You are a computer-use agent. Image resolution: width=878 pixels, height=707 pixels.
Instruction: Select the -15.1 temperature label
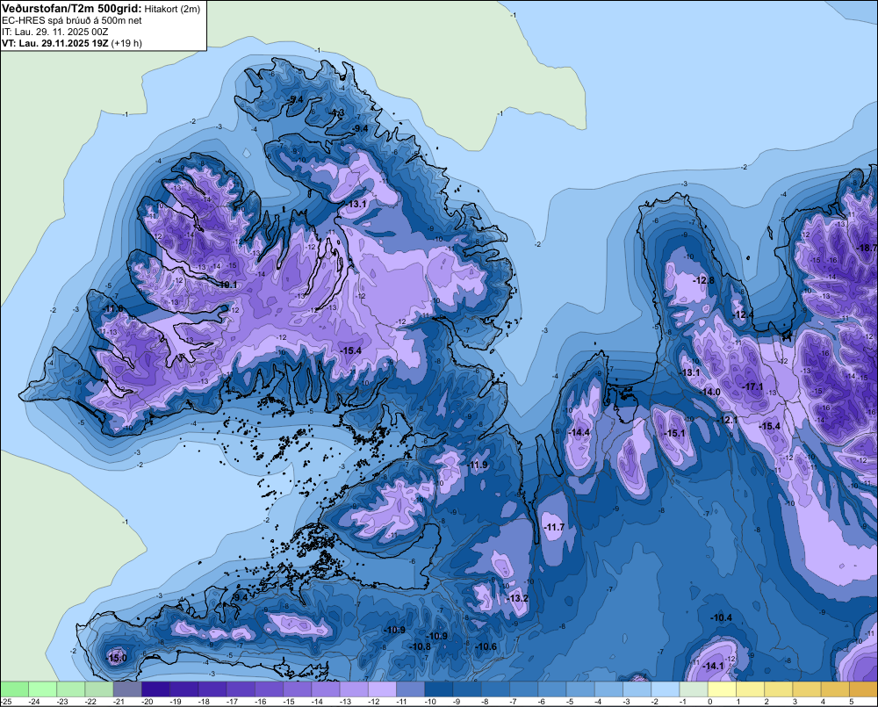(x=674, y=433)
